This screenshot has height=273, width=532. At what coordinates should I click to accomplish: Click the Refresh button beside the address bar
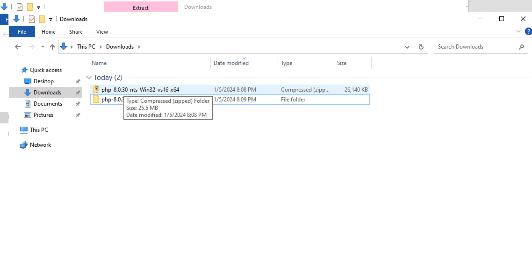click(x=421, y=47)
